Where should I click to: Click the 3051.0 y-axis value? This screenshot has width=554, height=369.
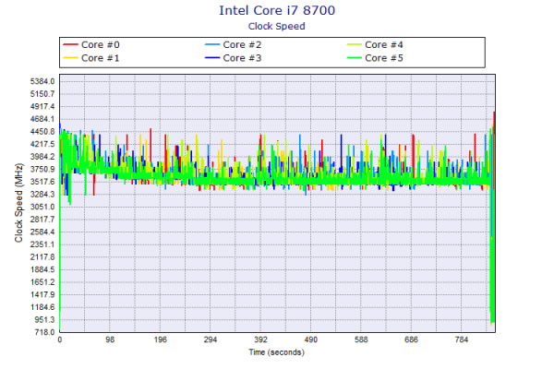(x=42, y=207)
